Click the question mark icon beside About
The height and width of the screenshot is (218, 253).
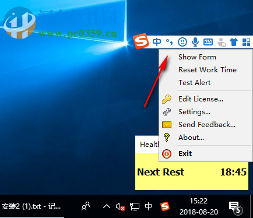167,138
